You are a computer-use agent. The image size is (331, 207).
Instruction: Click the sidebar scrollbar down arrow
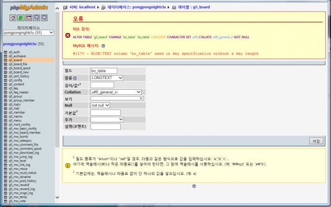(x=58, y=197)
